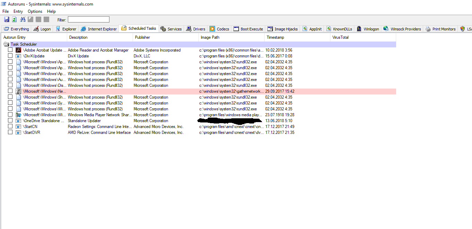Viewport: 472px width, 229px height.
Task: Click the Radeon Settings: Command Line Inte... description
Action: tap(99, 127)
